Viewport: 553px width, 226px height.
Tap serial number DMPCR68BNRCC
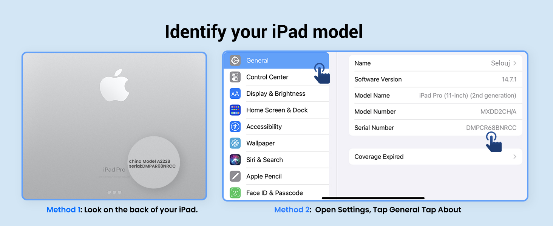(x=491, y=128)
